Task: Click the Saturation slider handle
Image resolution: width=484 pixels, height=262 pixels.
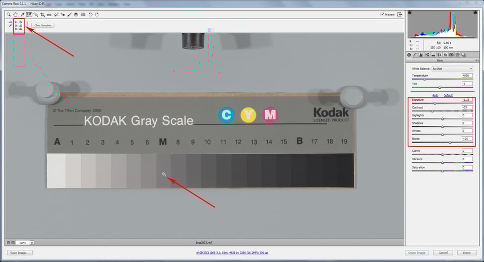Action: 442,171
